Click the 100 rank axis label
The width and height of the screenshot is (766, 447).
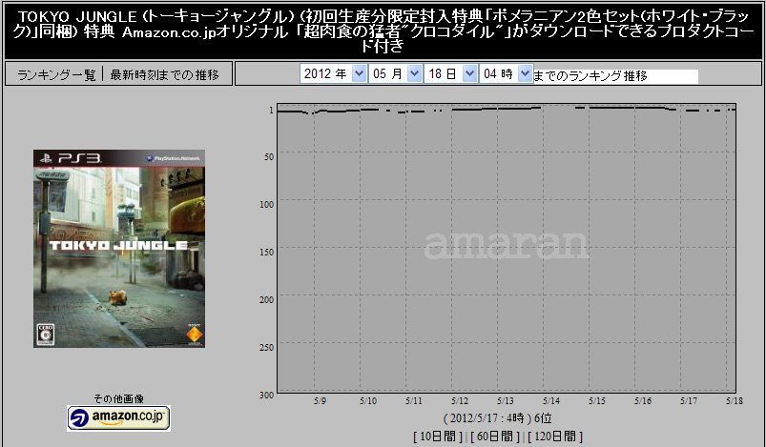[x=267, y=205]
